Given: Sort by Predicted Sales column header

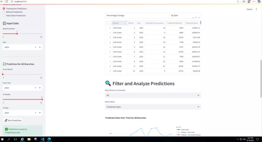Looking at the screenshot, I should tap(192, 23).
